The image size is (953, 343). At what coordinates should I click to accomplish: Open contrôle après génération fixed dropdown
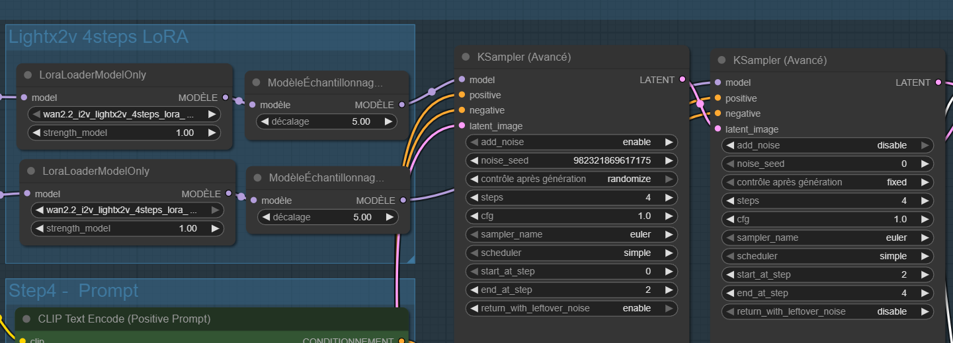click(827, 182)
